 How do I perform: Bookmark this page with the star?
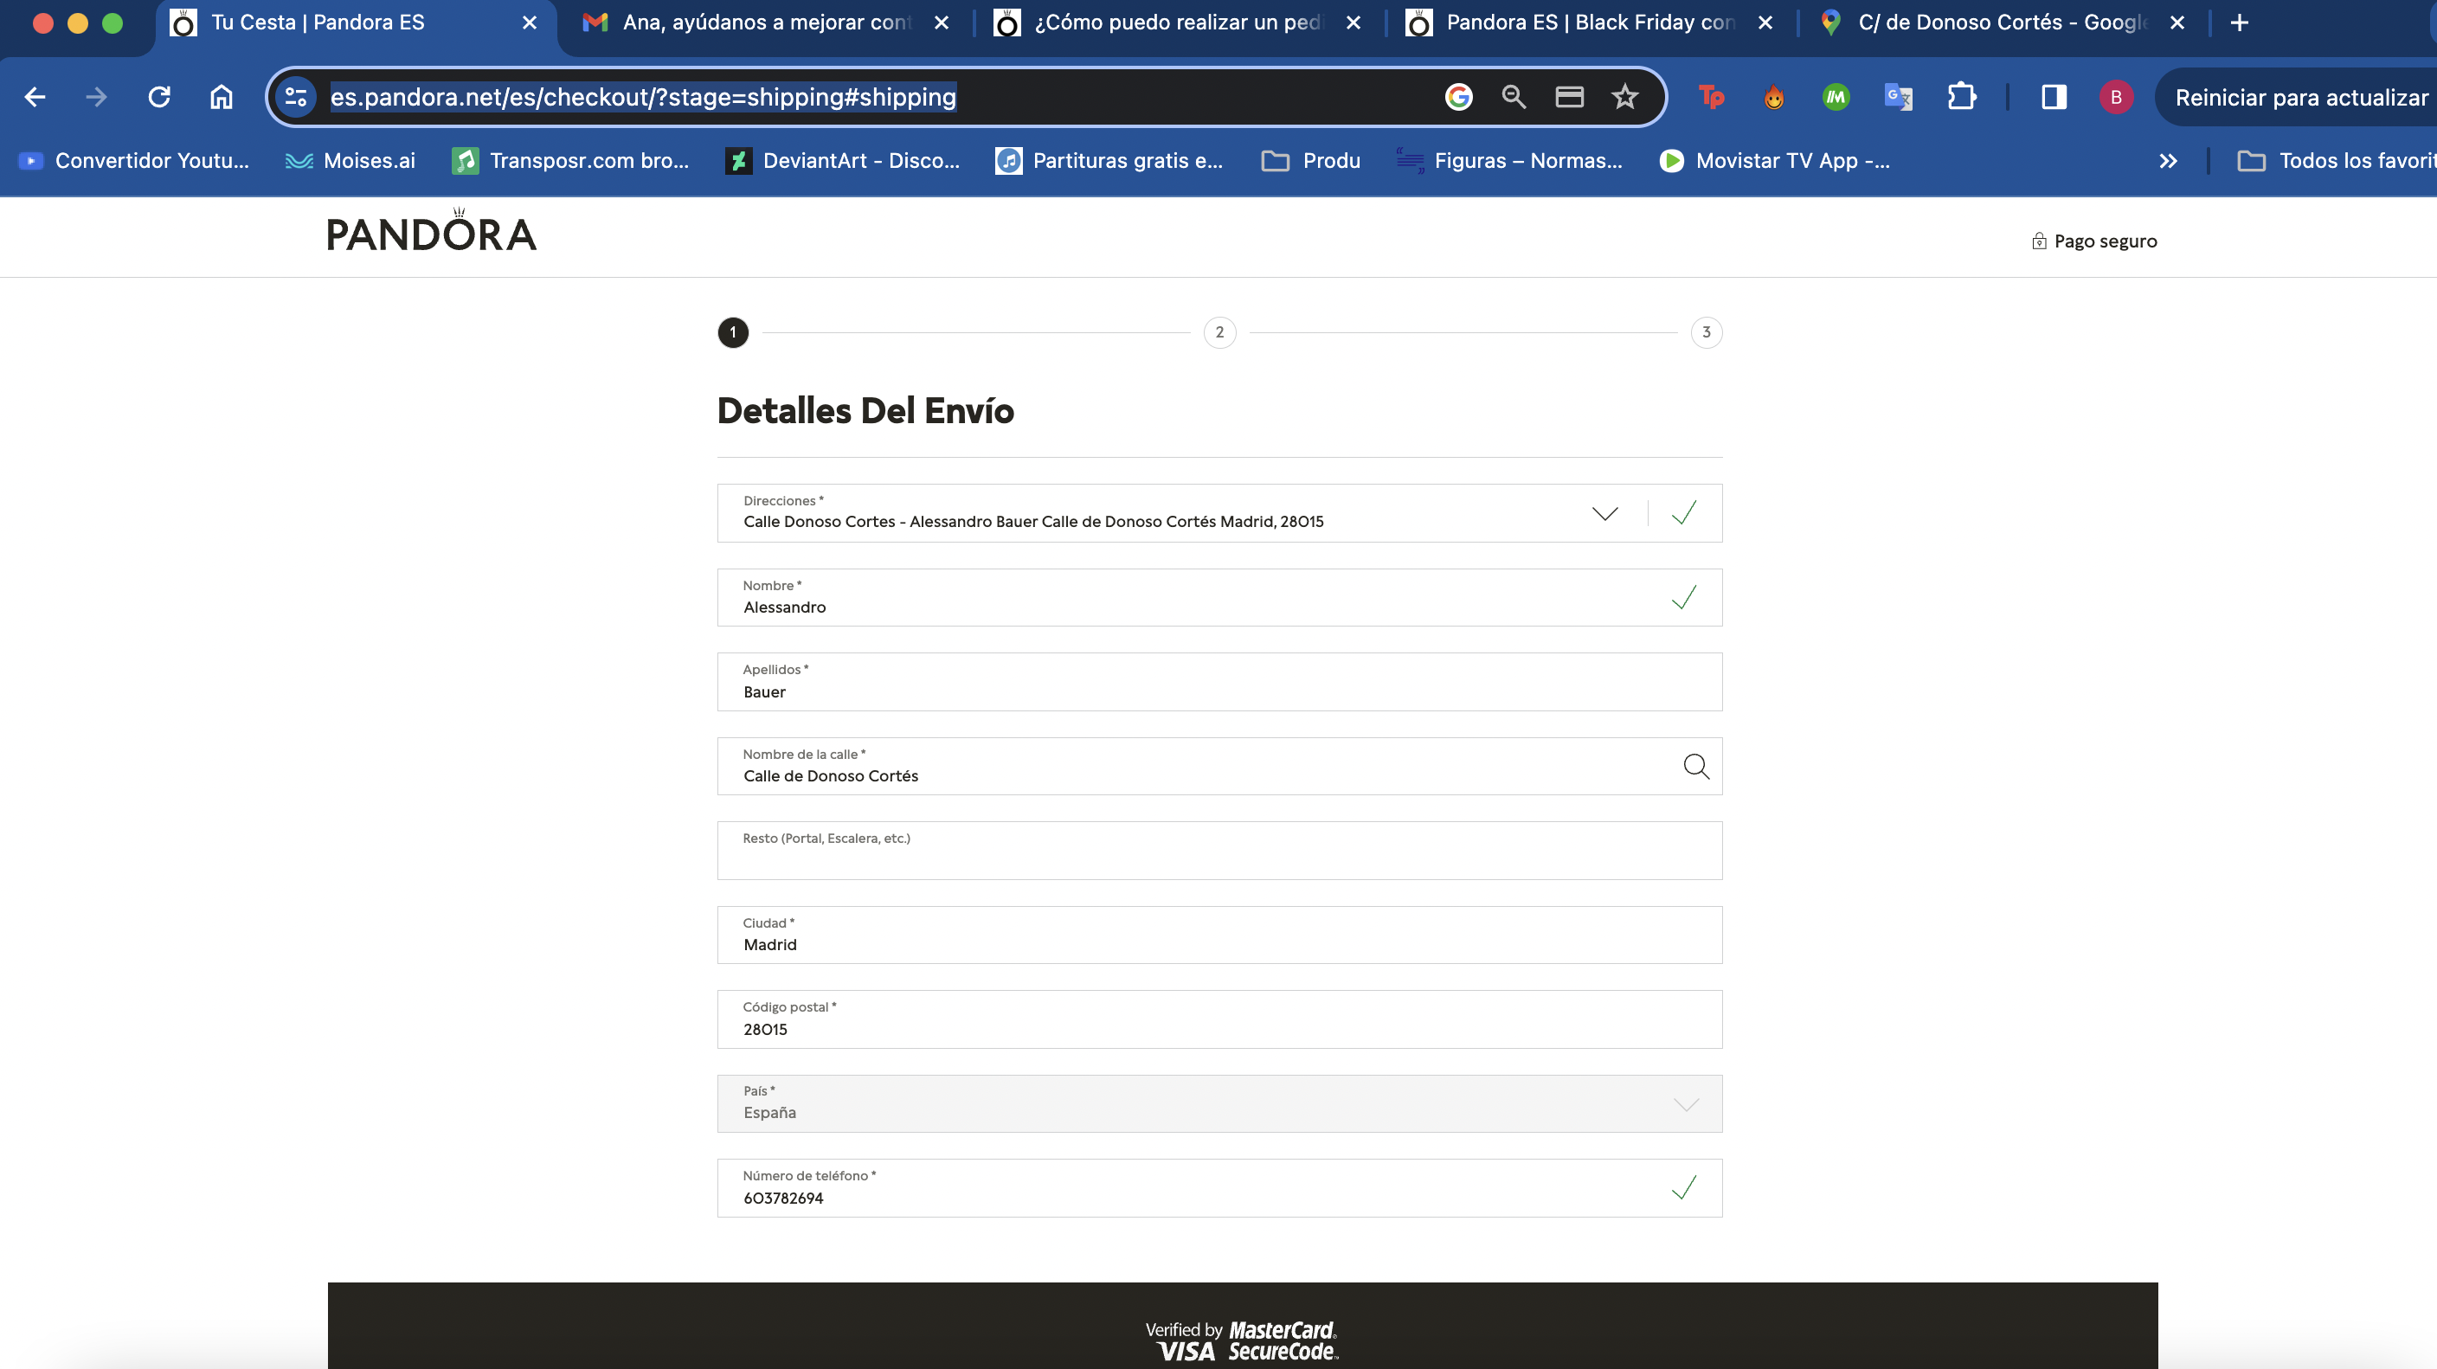(x=1625, y=97)
